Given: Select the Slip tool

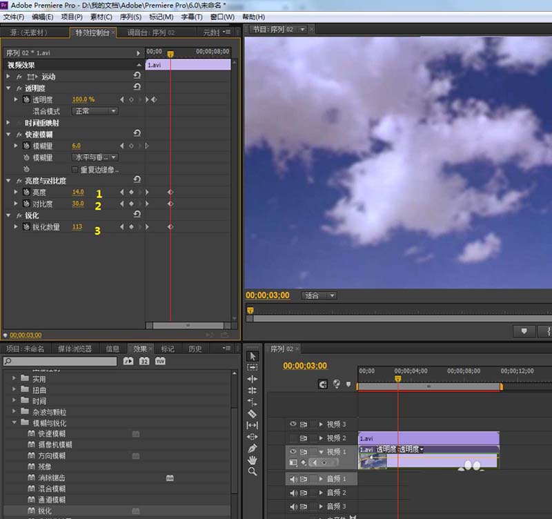Looking at the screenshot, I should click(x=252, y=425).
